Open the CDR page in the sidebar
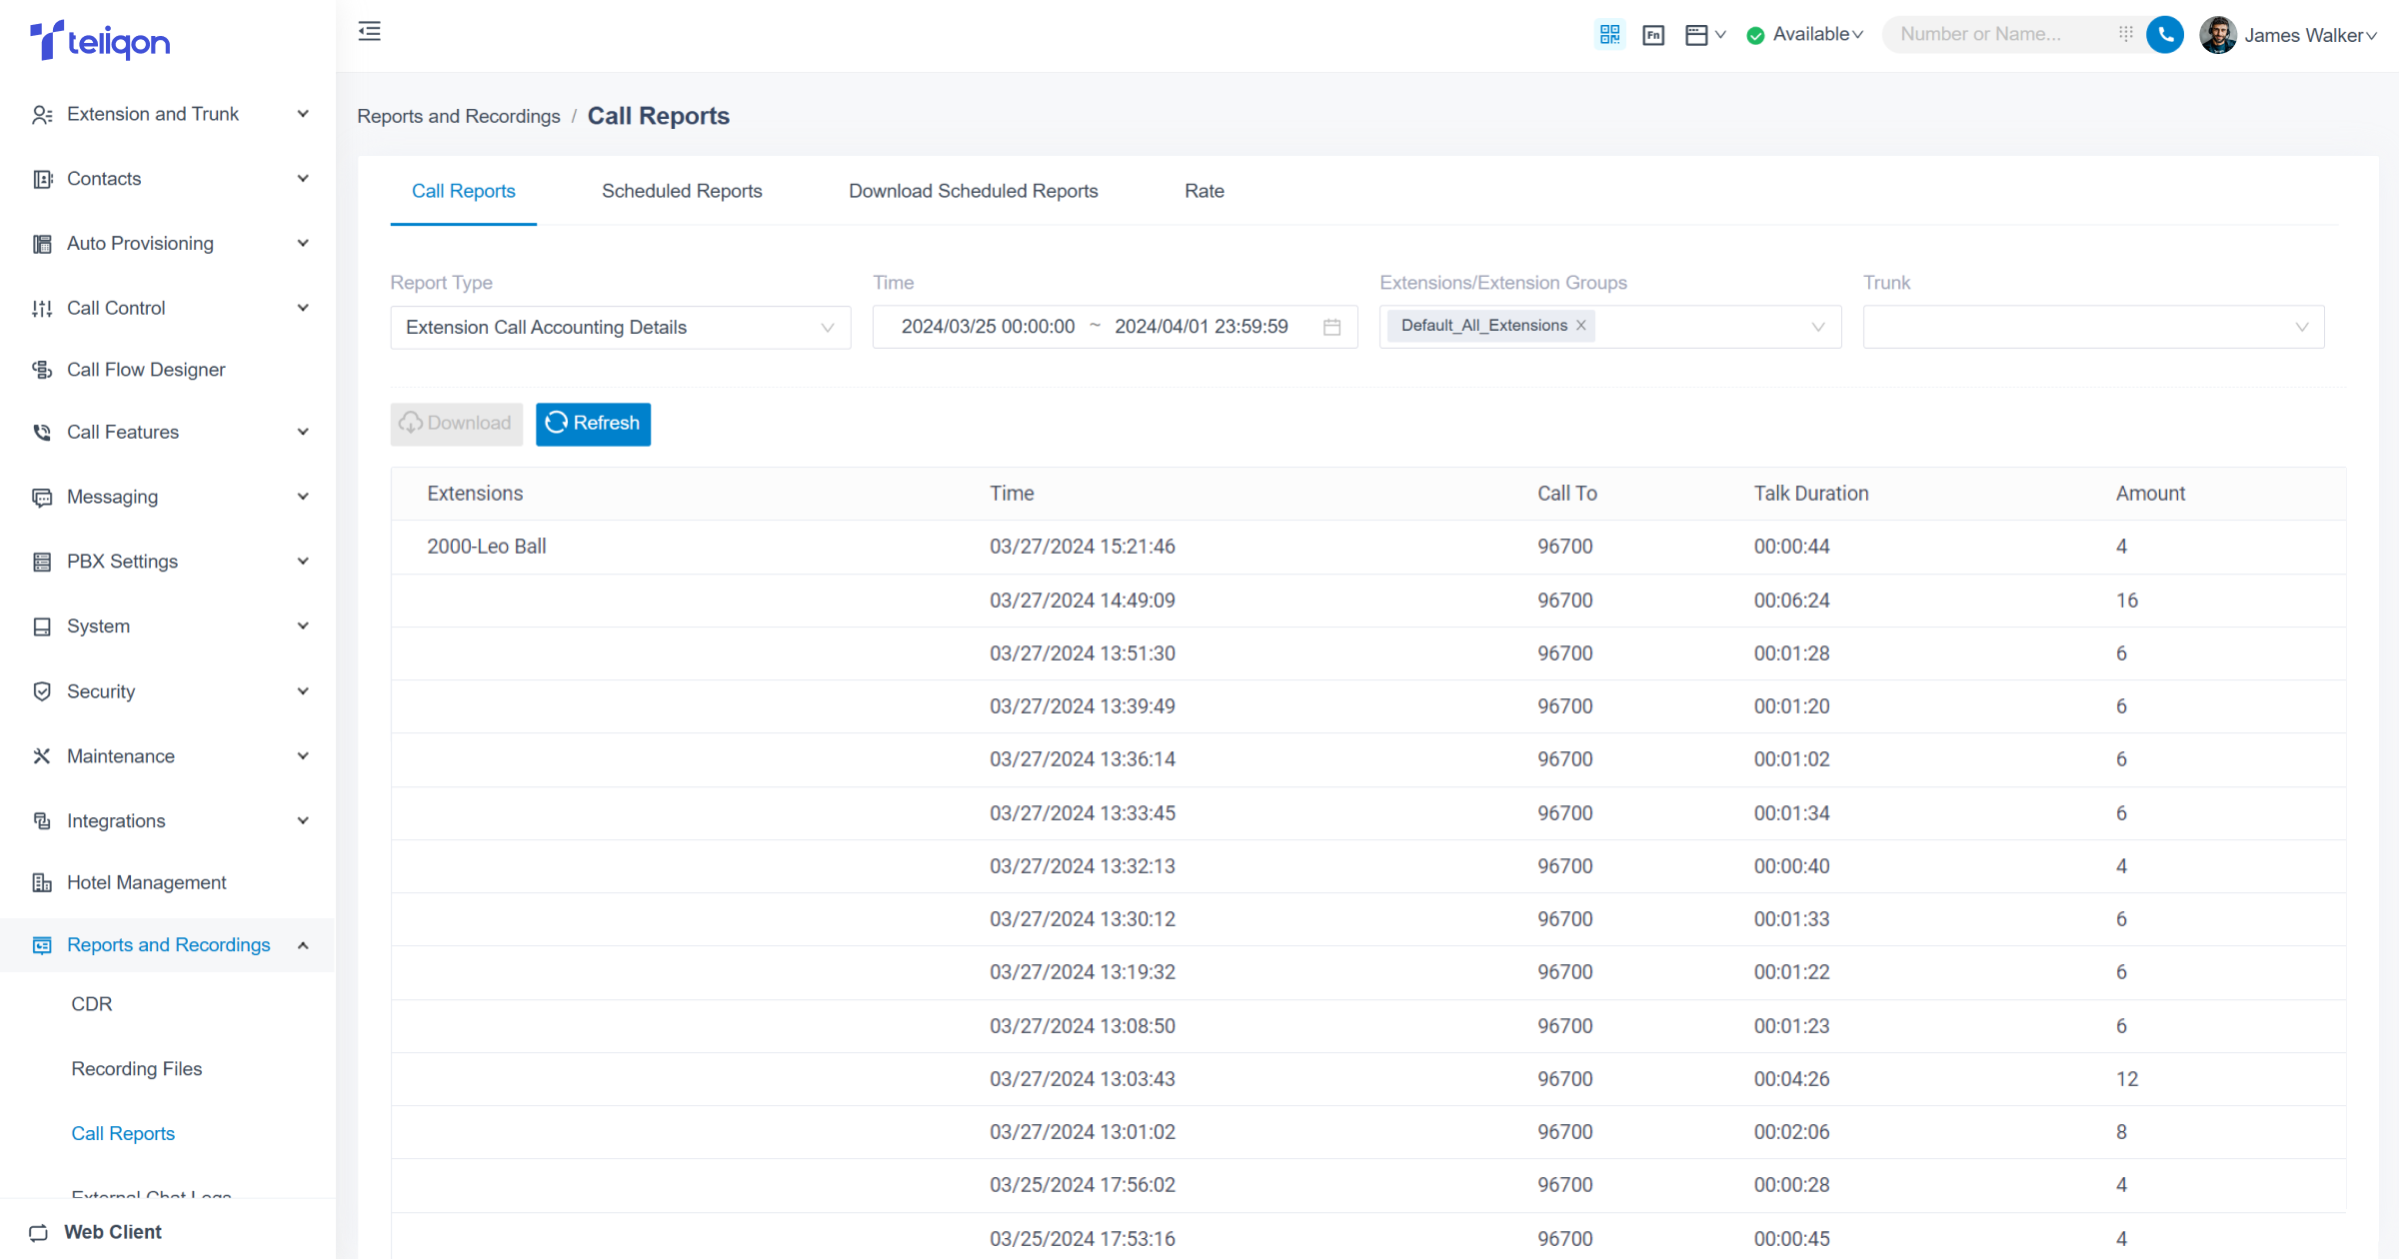This screenshot has width=2399, height=1259. pos(92,1004)
